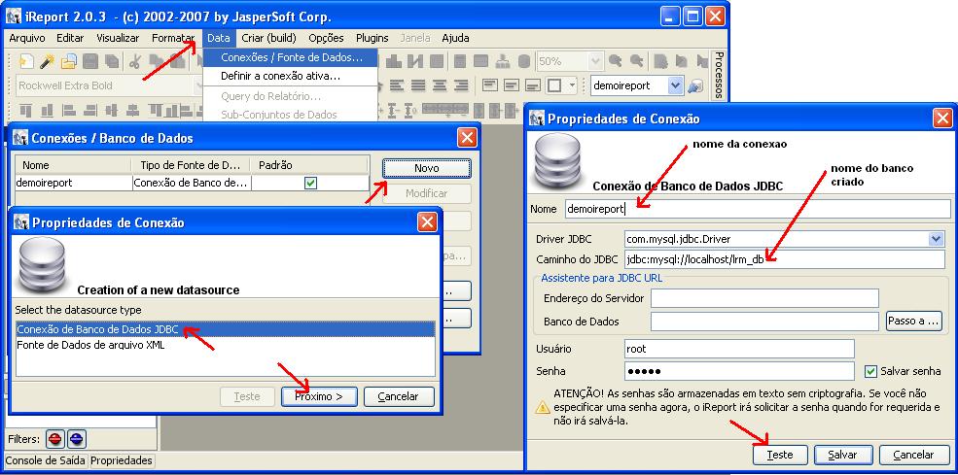Open the Criar (build) menu
The height and width of the screenshot is (475, 958).
pyautogui.click(x=268, y=38)
